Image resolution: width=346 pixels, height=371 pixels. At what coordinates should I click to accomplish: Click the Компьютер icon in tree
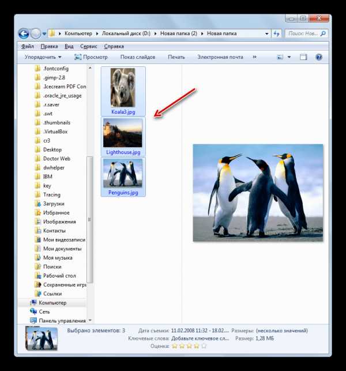[x=33, y=302]
